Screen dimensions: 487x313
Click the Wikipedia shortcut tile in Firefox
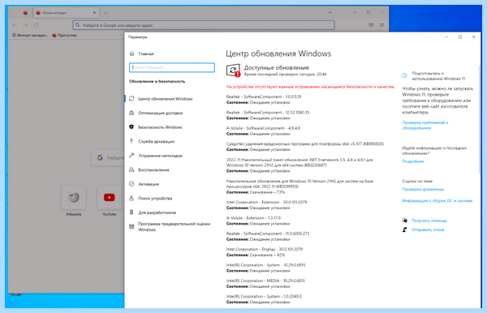point(74,197)
